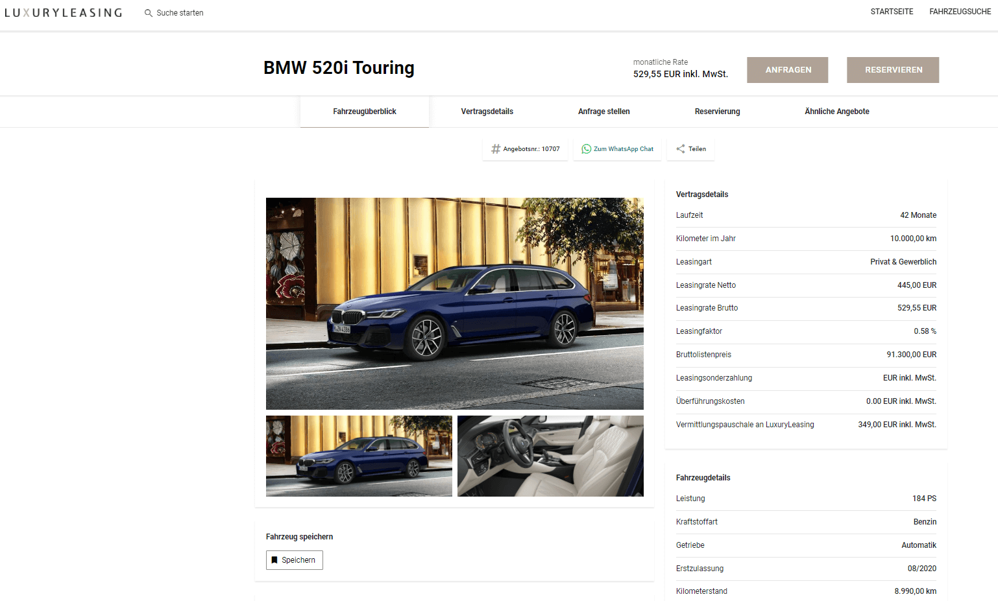The width and height of the screenshot is (998, 601).
Task: Show the Ähnliche Angebote tab
Action: 837,112
